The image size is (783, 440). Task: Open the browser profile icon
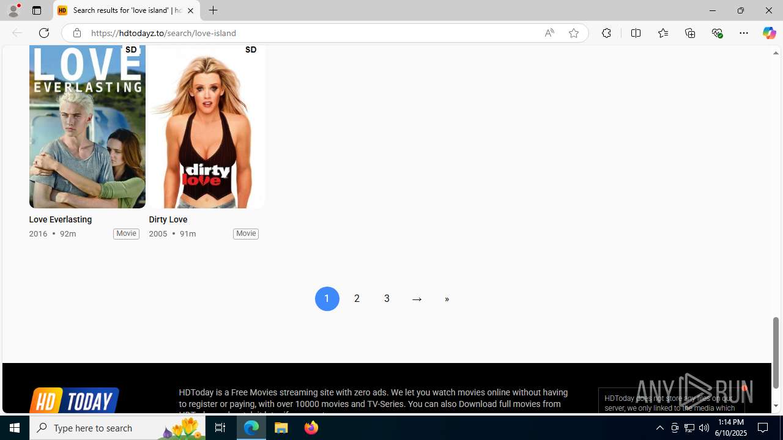click(x=13, y=10)
